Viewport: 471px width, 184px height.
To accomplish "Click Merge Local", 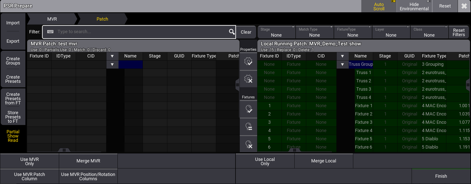I will [x=324, y=161].
